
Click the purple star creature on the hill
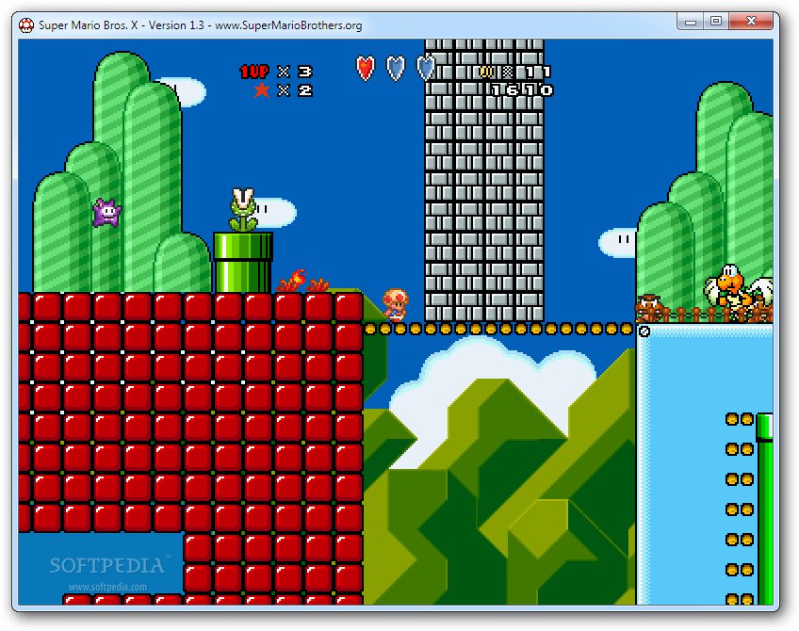[x=106, y=212]
